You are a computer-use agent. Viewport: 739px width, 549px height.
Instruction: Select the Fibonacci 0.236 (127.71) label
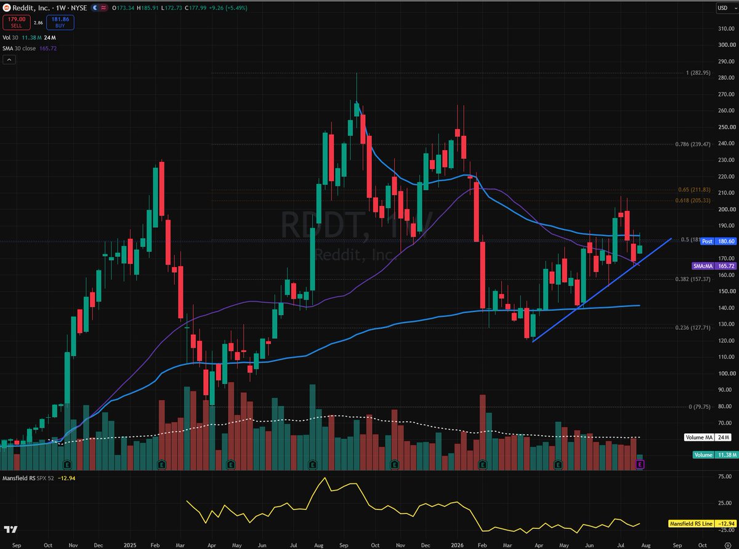(692, 327)
